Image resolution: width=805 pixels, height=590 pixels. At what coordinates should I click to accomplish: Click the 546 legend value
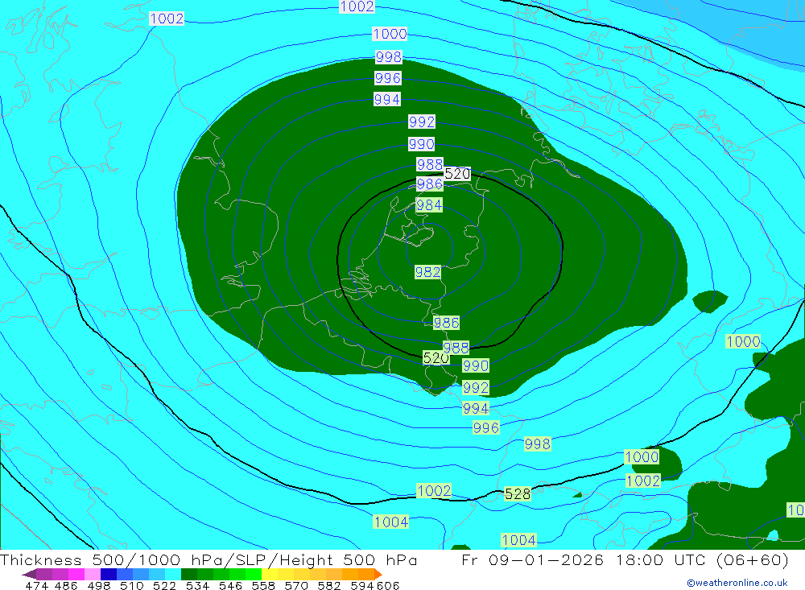pos(230,586)
